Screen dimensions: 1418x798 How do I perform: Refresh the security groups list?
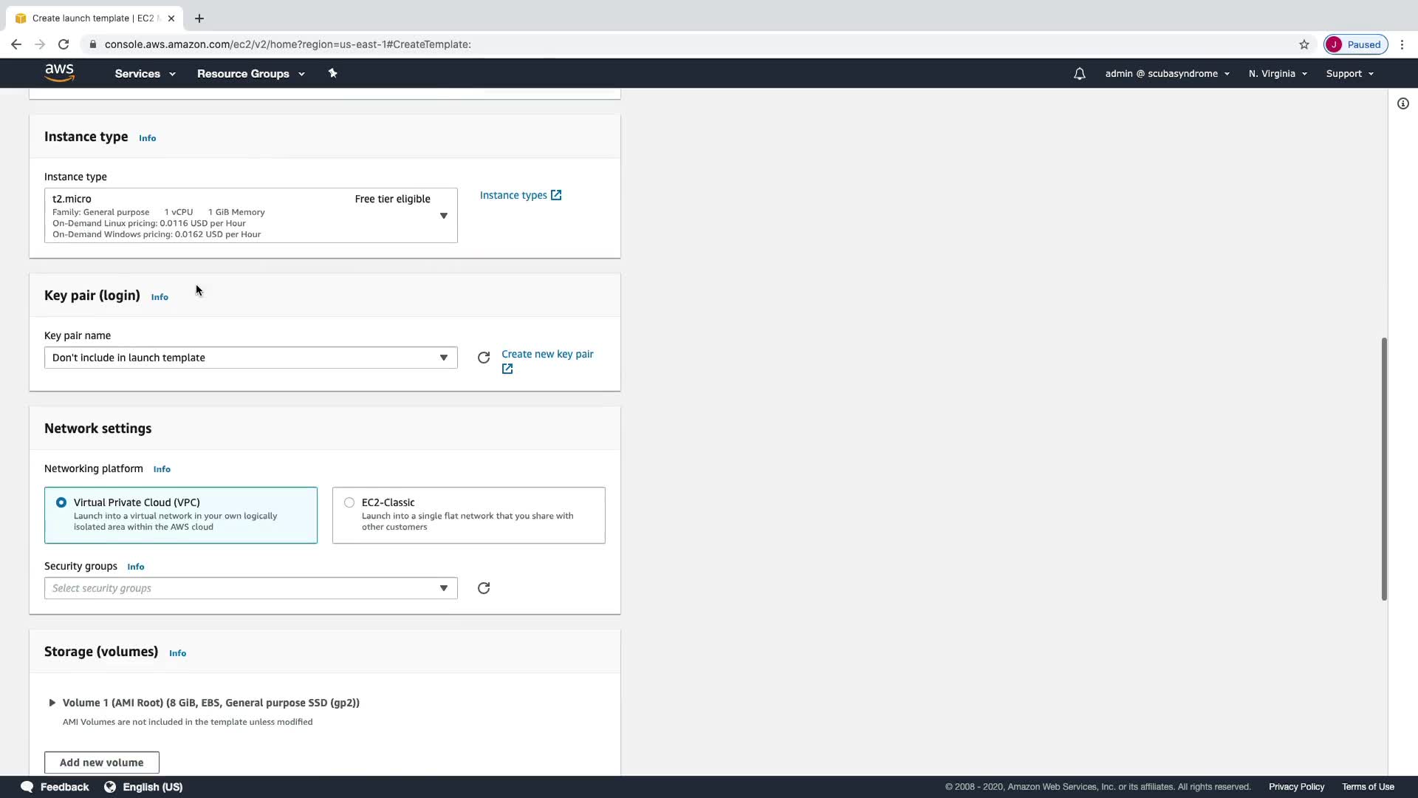pyautogui.click(x=484, y=588)
